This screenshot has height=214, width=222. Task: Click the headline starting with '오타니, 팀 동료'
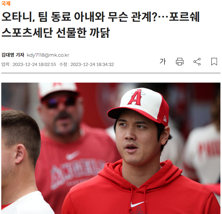coord(101,25)
